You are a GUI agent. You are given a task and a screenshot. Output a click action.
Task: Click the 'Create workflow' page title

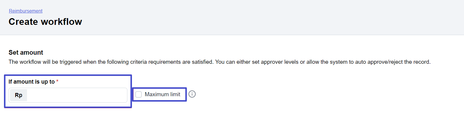pos(45,22)
